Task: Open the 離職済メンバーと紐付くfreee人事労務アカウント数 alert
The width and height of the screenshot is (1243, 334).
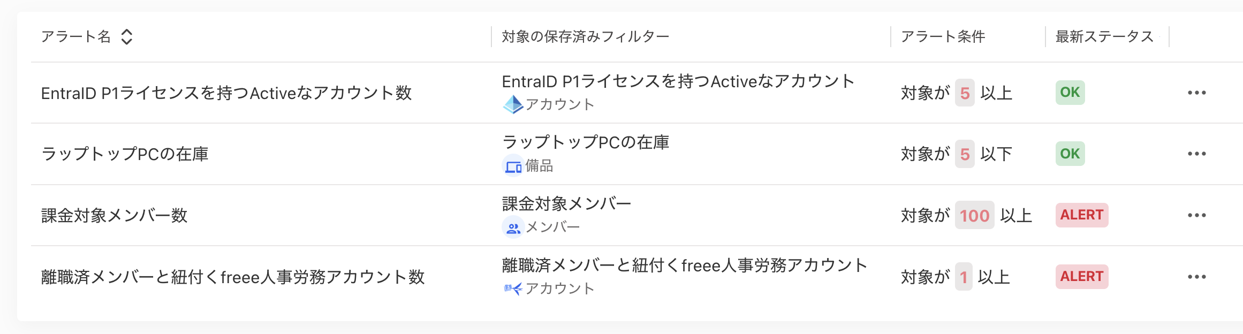Action: tap(233, 277)
